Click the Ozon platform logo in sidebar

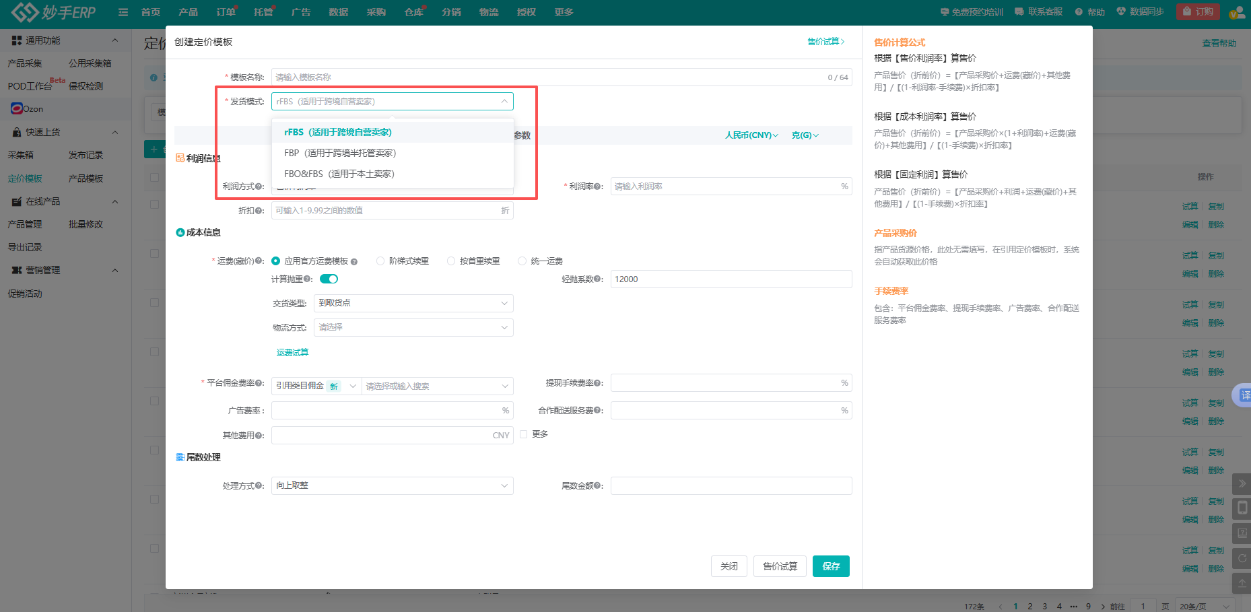(x=17, y=108)
